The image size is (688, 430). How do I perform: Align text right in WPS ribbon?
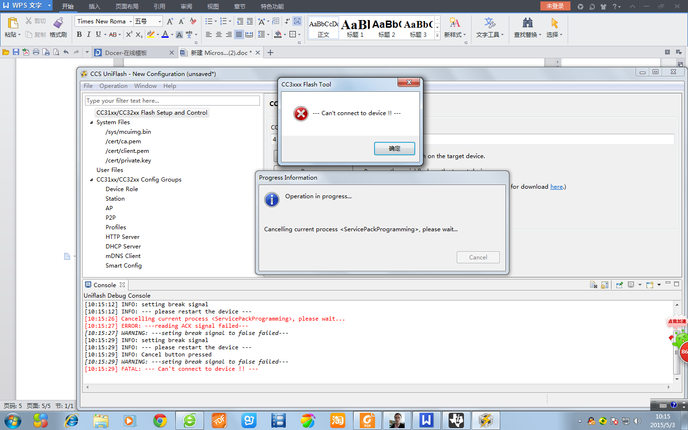pos(229,34)
